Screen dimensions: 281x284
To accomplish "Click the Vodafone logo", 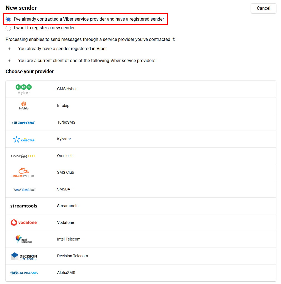I will pyautogui.click(x=24, y=222).
